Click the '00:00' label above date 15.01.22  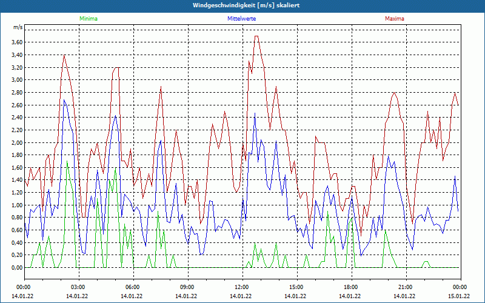point(460,287)
